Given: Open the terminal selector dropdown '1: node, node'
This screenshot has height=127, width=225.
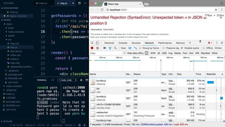Looking at the screenshot, I should point(67,80).
